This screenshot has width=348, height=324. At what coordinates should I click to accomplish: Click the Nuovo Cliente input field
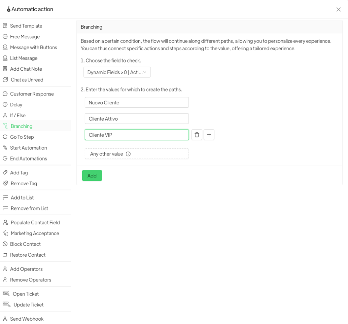tap(137, 103)
